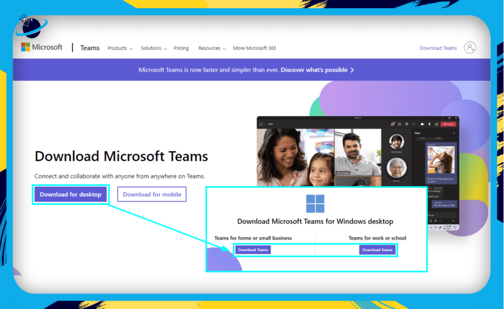Close the Chat panel in Teams preview
This screenshot has width=504, height=309.
point(454,133)
